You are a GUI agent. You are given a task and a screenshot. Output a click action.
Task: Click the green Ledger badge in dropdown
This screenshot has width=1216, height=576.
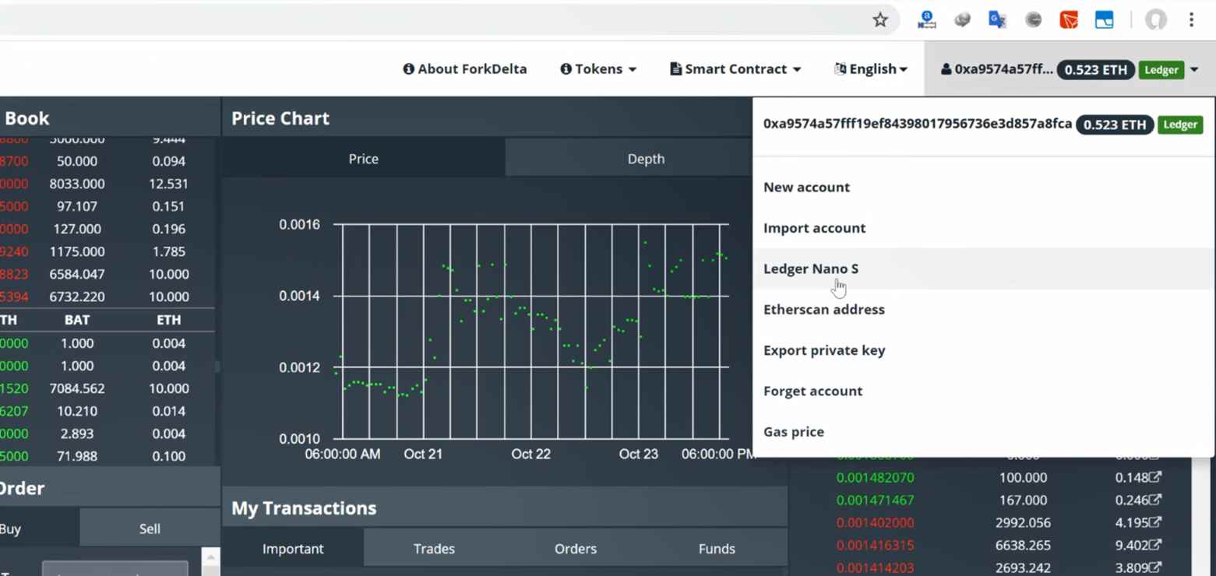pyautogui.click(x=1180, y=125)
